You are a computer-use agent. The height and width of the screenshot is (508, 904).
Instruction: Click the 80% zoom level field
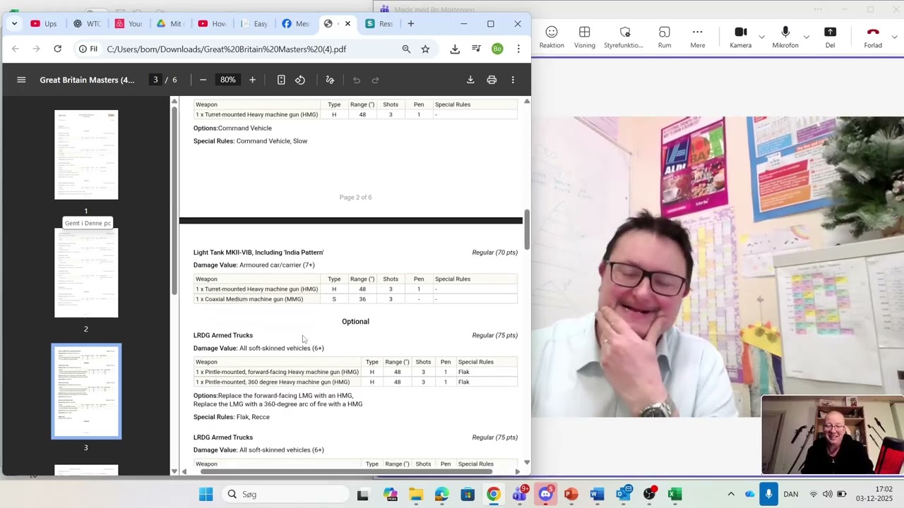(x=227, y=80)
